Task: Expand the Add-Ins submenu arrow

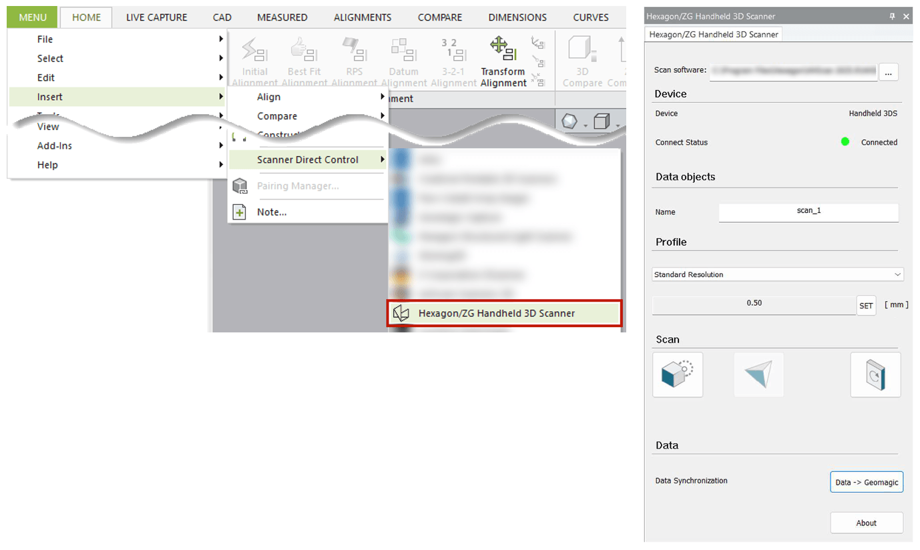Action: click(x=220, y=146)
